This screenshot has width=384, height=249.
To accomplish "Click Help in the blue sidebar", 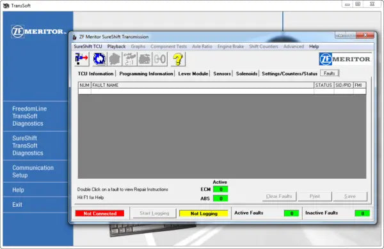I will click(x=18, y=190).
